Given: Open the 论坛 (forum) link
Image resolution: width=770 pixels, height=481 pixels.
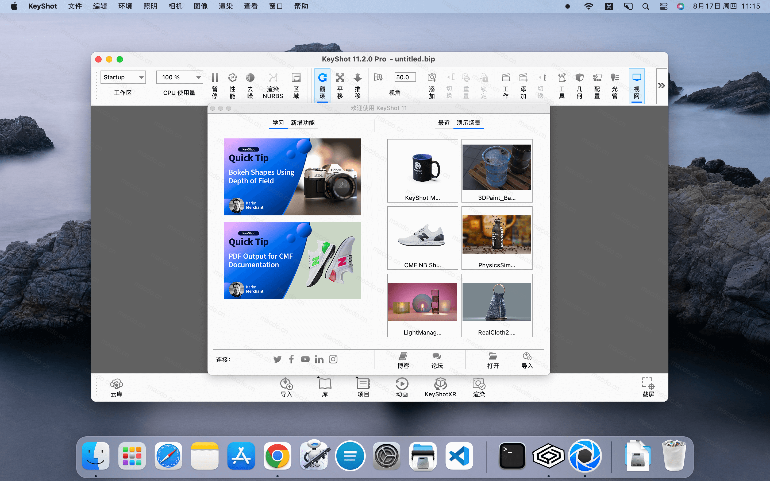Looking at the screenshot, I should tap(436, 360).
